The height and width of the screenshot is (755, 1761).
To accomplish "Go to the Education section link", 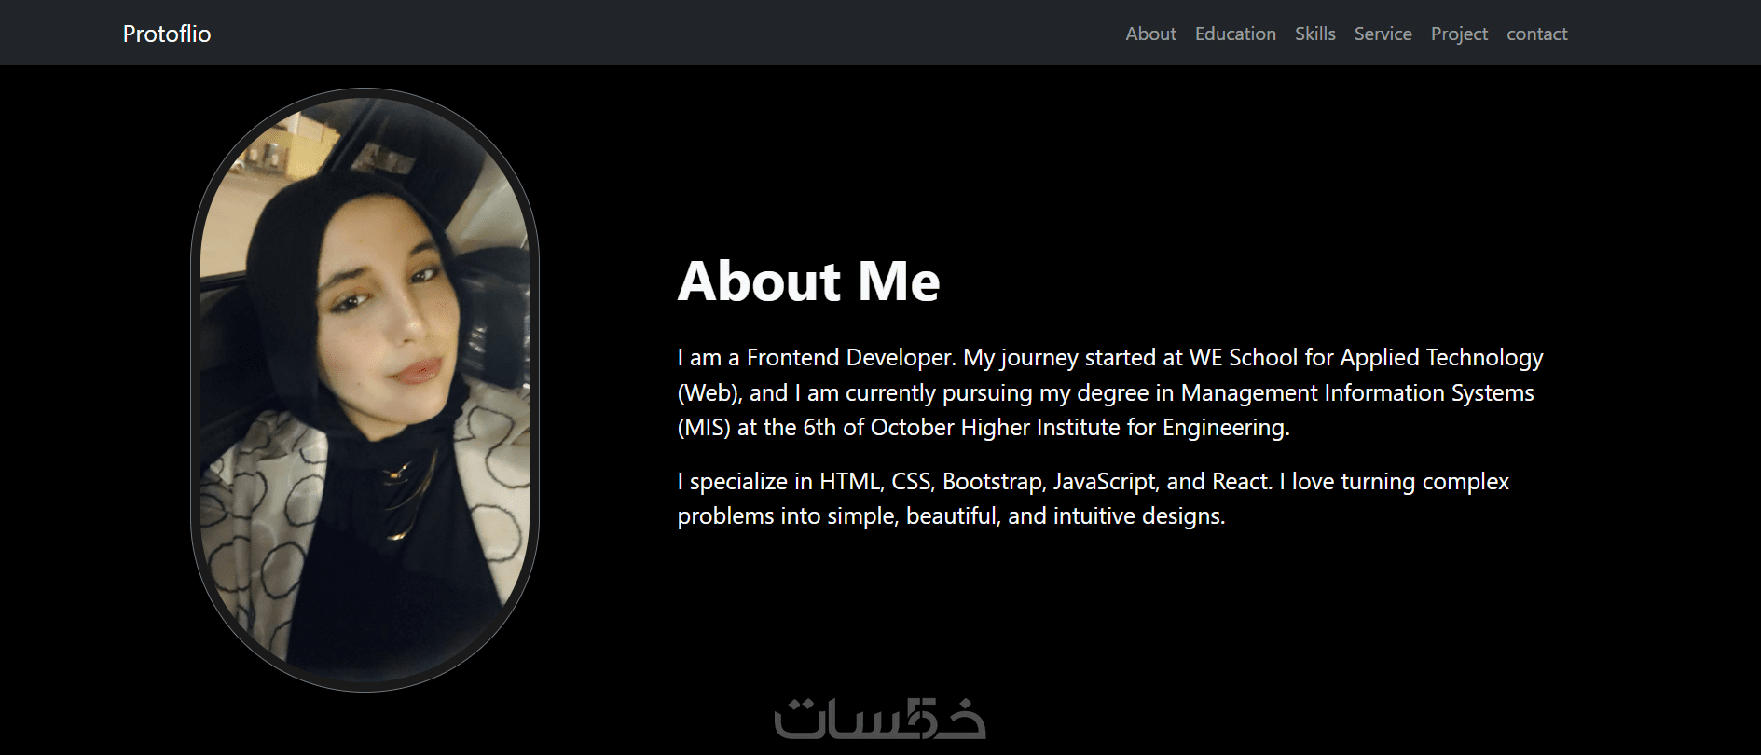I will point(1235,34).
